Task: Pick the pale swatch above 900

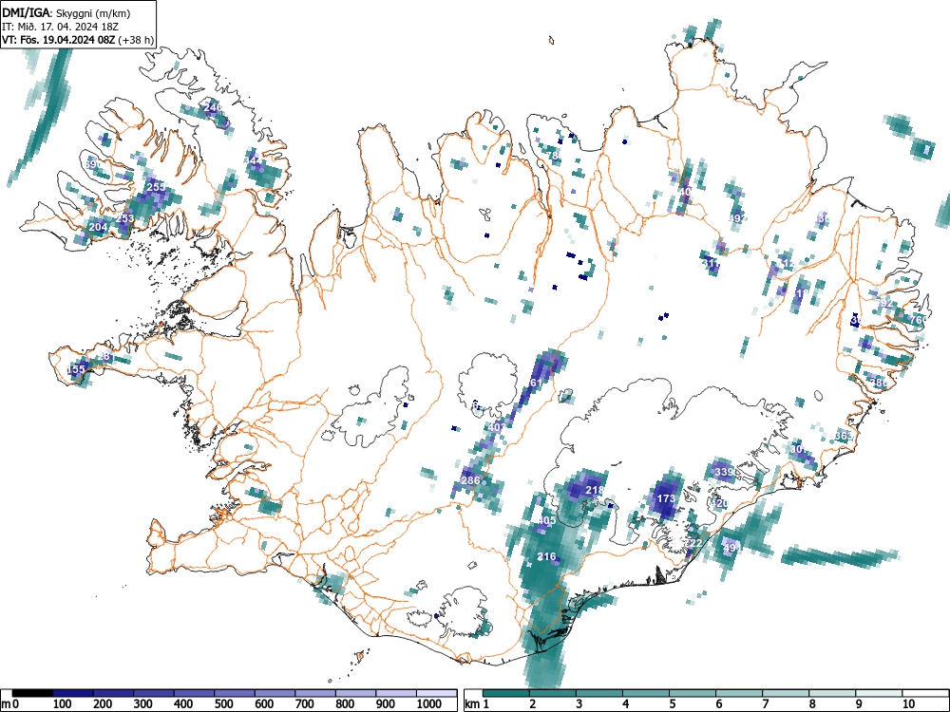Action: click(x=396, y=693)
